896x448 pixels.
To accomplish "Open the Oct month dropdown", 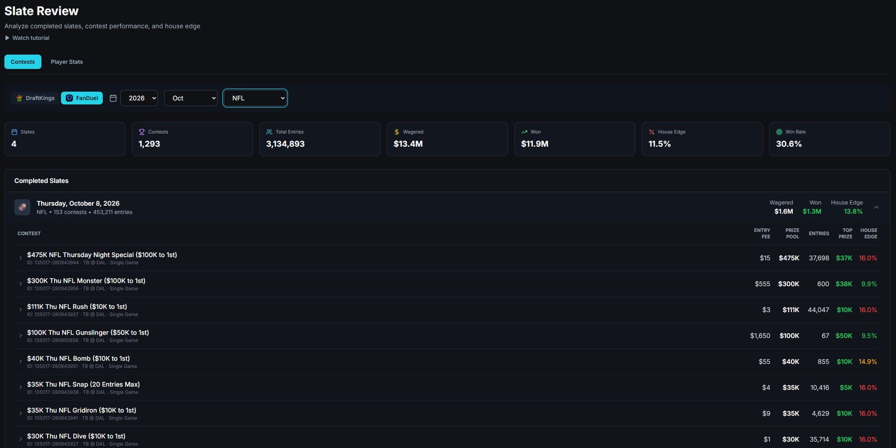I will tap(191, 98).
